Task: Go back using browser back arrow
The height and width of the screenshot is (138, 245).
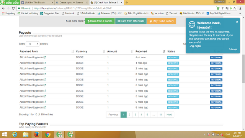Action: click(x=3, y=8)
